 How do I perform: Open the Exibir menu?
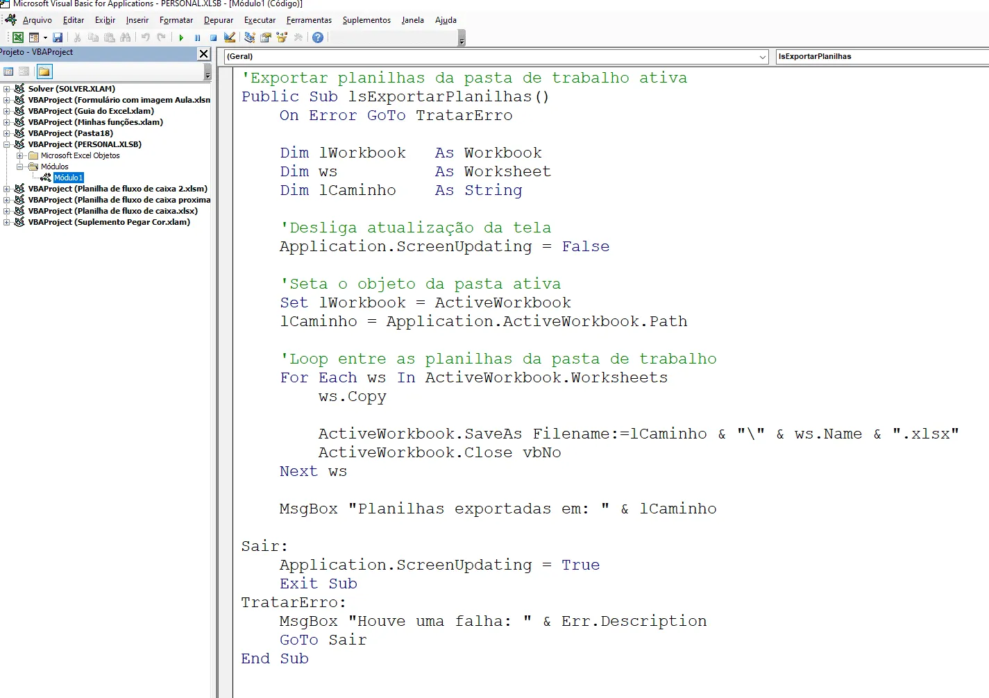(x=105, y=20)
